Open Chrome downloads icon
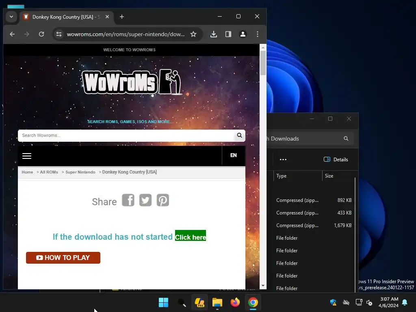This screenshot has width=416, height=312. tap(214, 34)
